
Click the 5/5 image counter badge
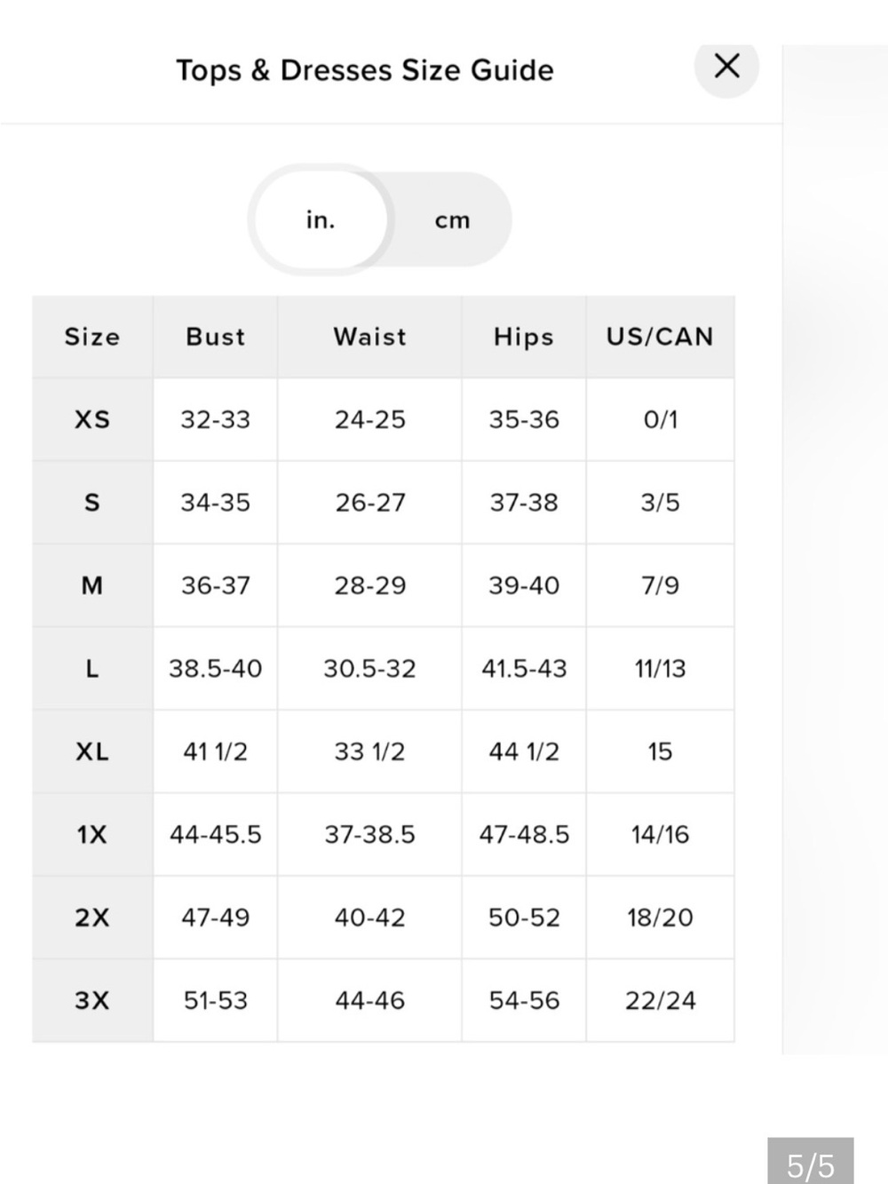tap(811, 1164)
